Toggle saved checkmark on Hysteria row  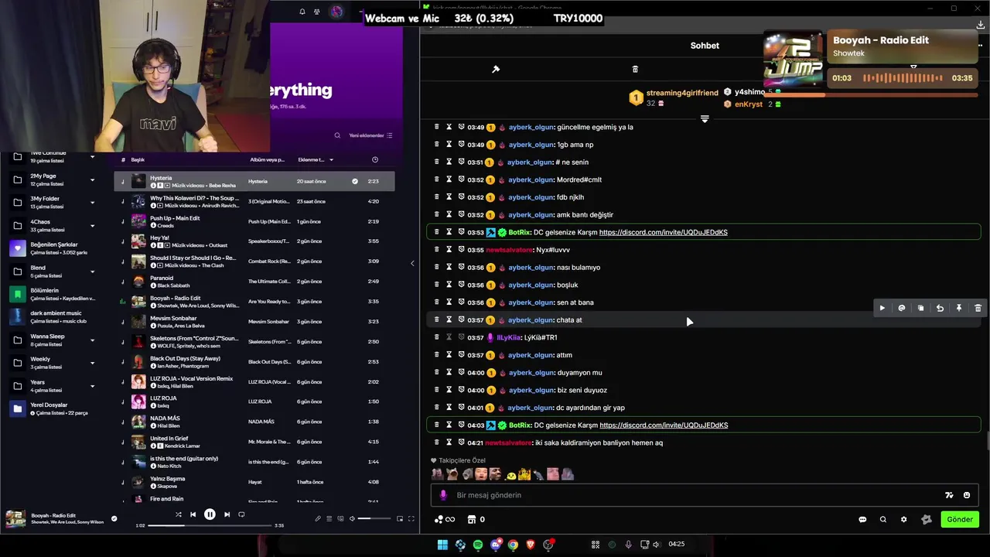pyautogui.click(x=355, y=181)
